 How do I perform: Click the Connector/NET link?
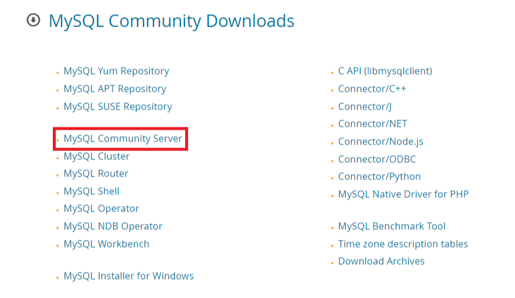pos(373,124)
